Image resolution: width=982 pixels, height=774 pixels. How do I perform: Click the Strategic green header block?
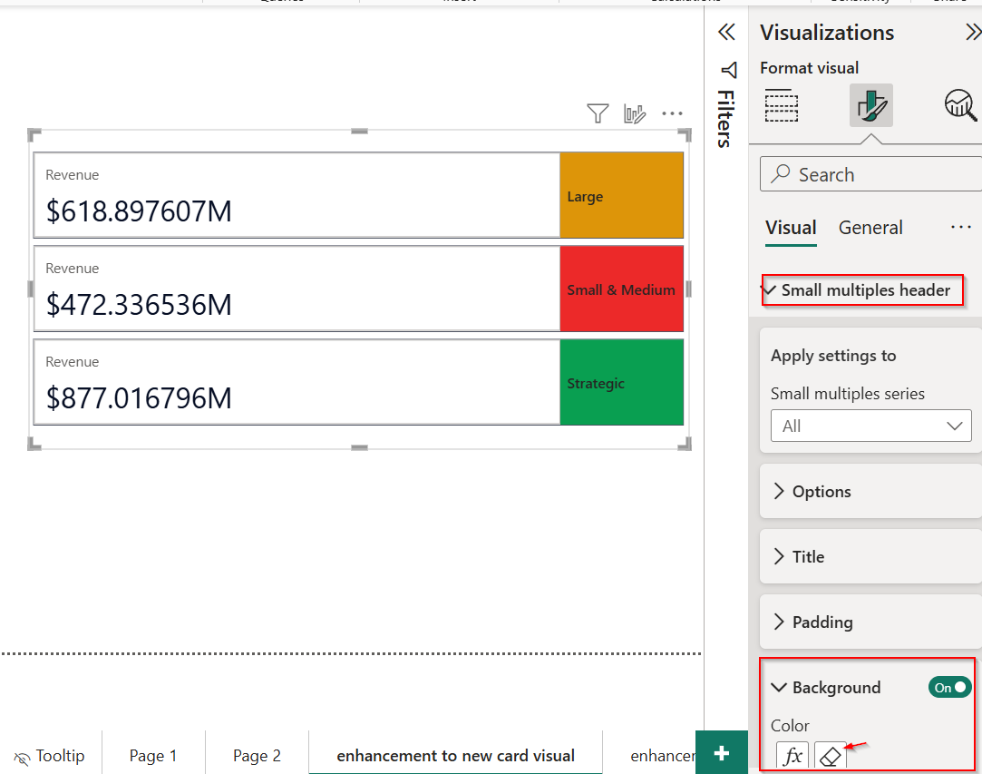point(621,382)
